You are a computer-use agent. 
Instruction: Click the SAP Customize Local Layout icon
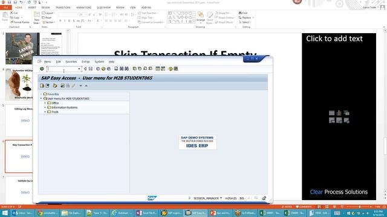[x=176, y=69]
